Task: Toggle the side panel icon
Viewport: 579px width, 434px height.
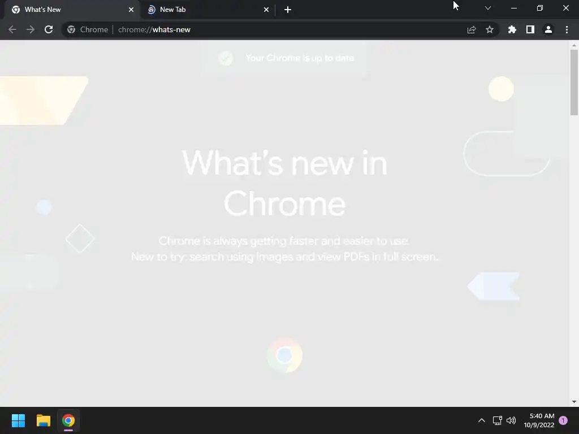Action: 530,29
